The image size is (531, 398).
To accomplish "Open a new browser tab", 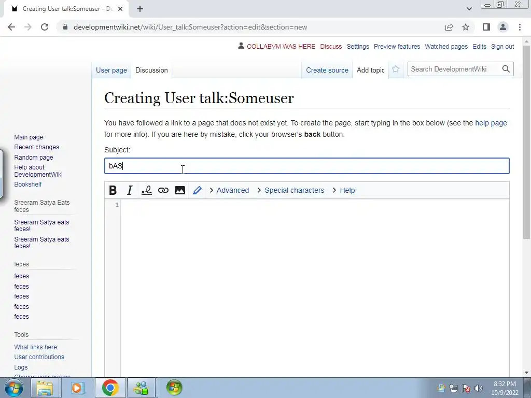I will tap(140, 9).
